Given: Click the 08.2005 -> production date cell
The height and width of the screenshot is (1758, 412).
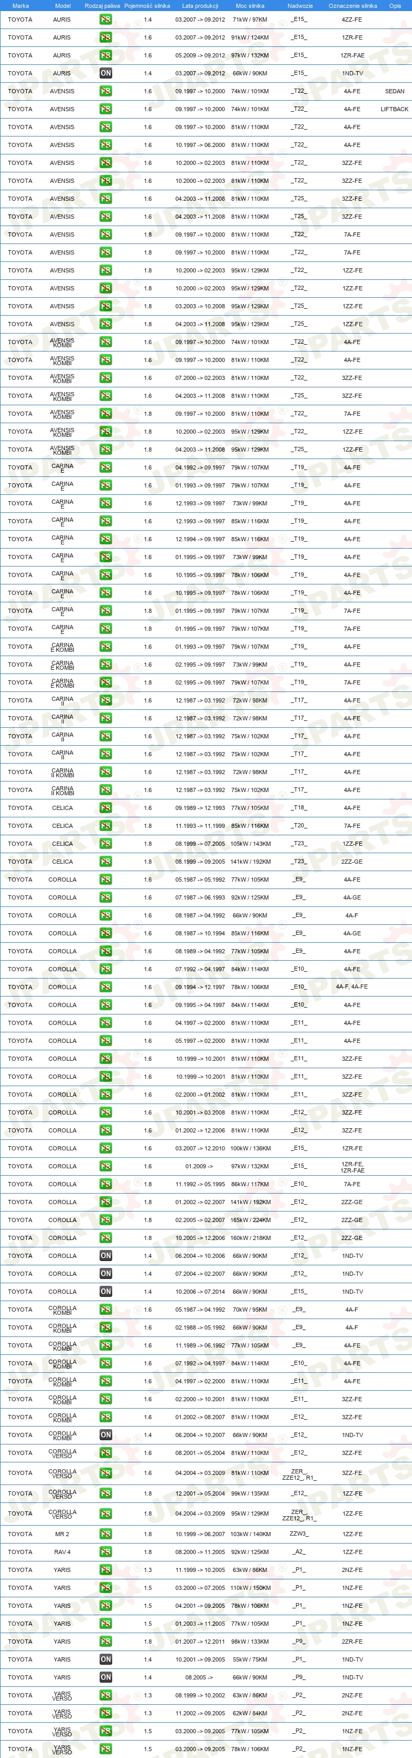Looking at the screenshot, I should 199,1677.
